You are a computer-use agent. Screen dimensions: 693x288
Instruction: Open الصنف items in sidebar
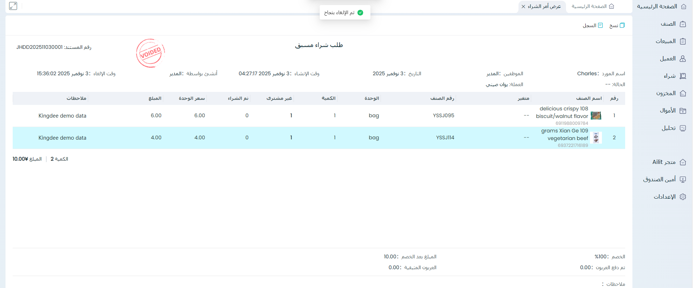coord(673,24)
